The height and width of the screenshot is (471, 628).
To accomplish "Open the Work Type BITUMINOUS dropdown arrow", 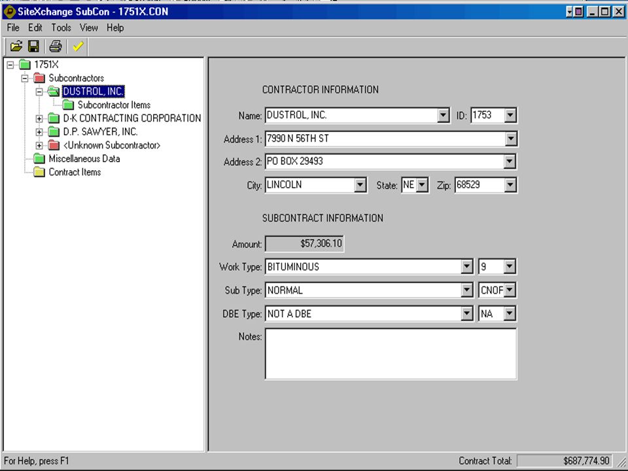I will point(467,266).
